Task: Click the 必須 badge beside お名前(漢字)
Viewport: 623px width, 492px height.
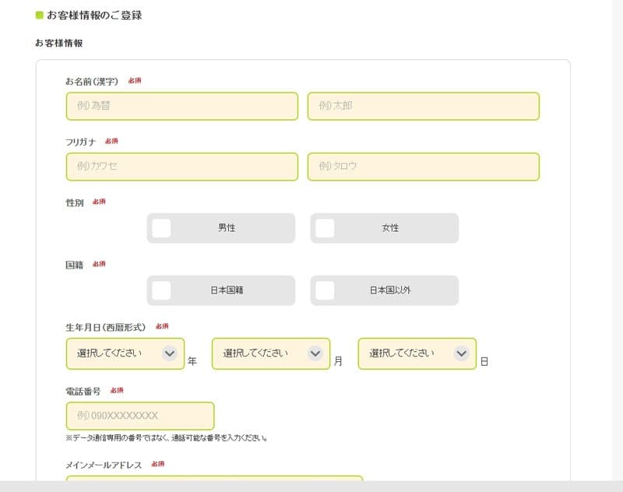Action: (135, 79)
